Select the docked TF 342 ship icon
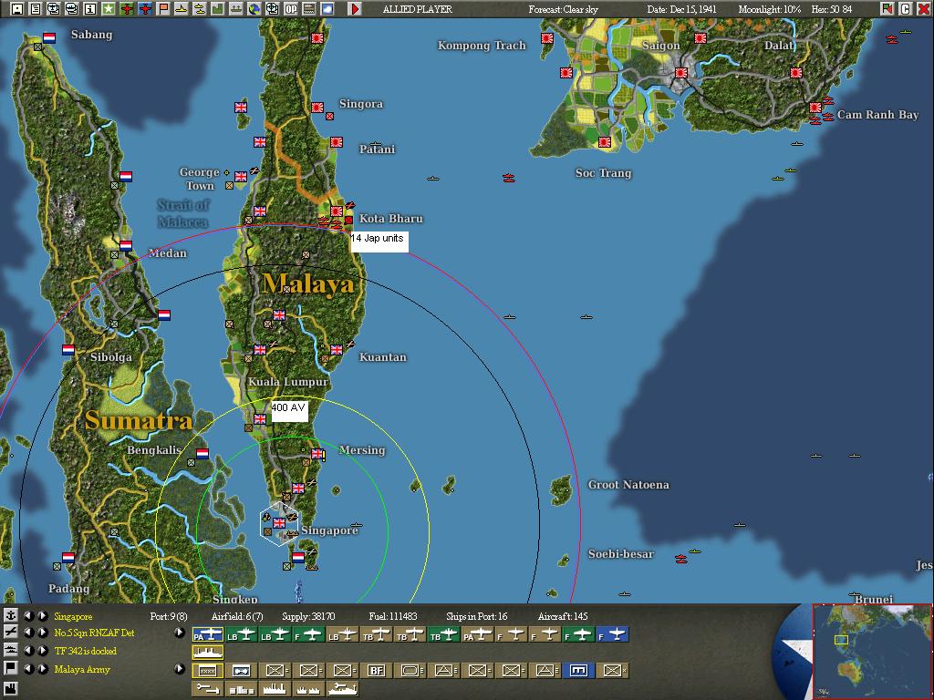This screenshot has width=934, height=700. click(x=208, y=653)
